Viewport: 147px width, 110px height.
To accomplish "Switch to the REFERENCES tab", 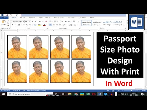I will pyautogui.click(x=59, y=18).
